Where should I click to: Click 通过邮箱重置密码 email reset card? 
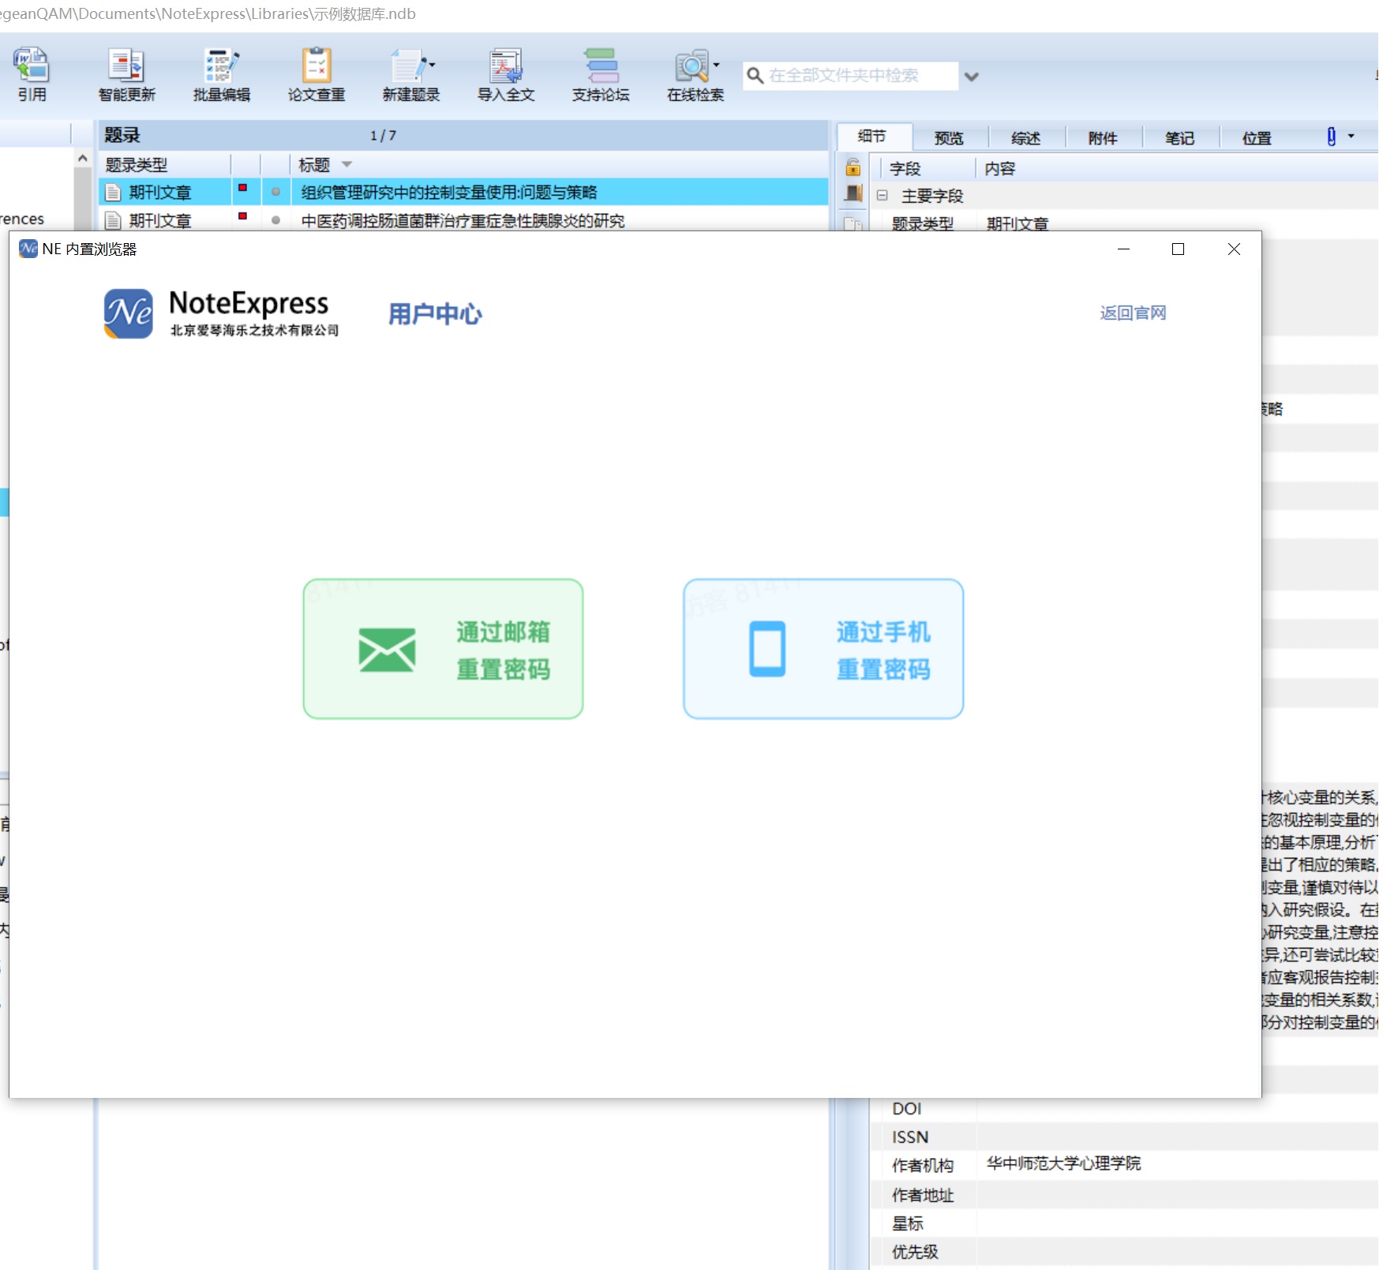[443, 649]
